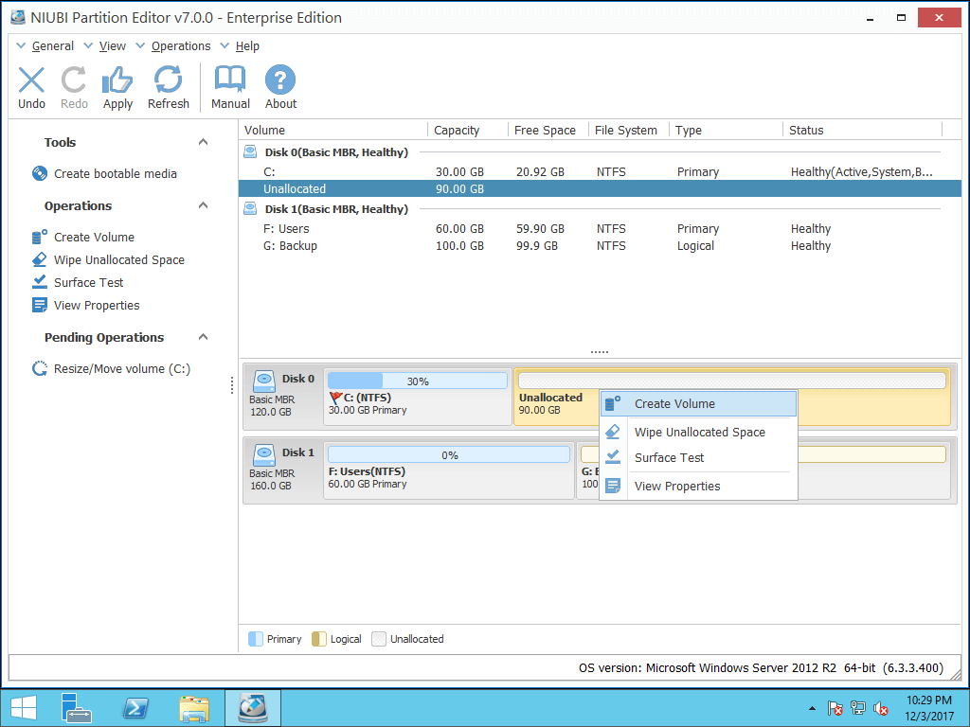
Task: Open Server Manager from taskbar
Action: tap(76, 708)
